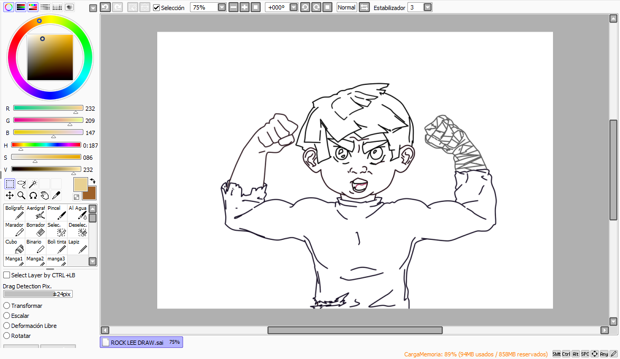Select the Deformación Libre radio option
The image size is (620, 359).
coord(7,326)
